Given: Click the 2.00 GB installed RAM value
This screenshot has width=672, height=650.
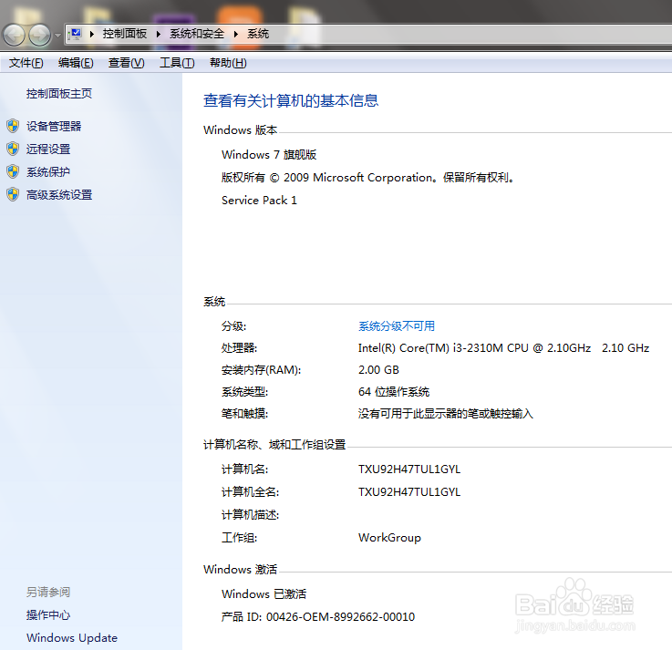Looking at the screenshot, I should tap(378, 370).
